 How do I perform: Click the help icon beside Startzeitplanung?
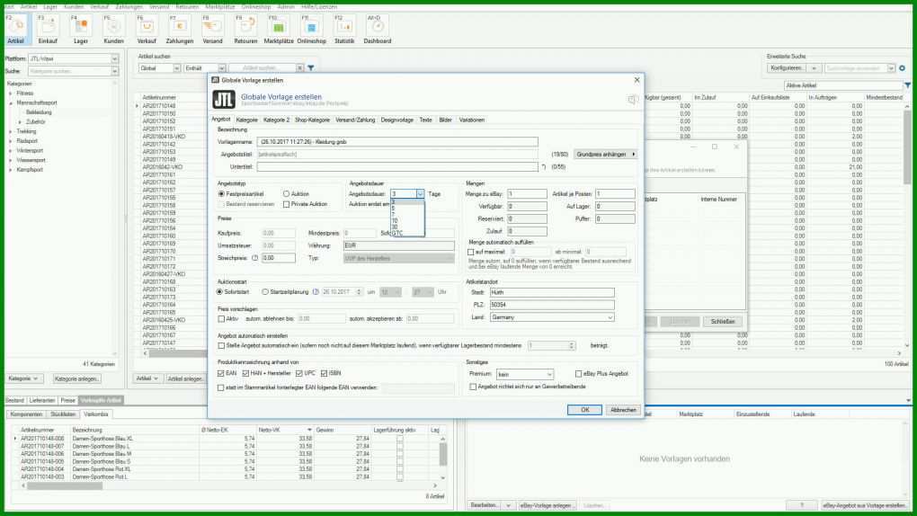click(x=316, y=291)
